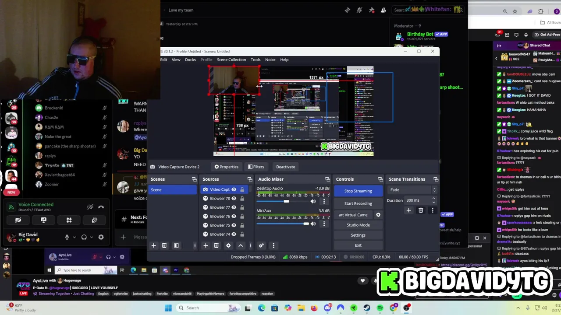Unlock the Browser 76 source

pos(242,216)
